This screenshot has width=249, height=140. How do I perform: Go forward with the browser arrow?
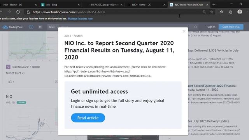9,12
